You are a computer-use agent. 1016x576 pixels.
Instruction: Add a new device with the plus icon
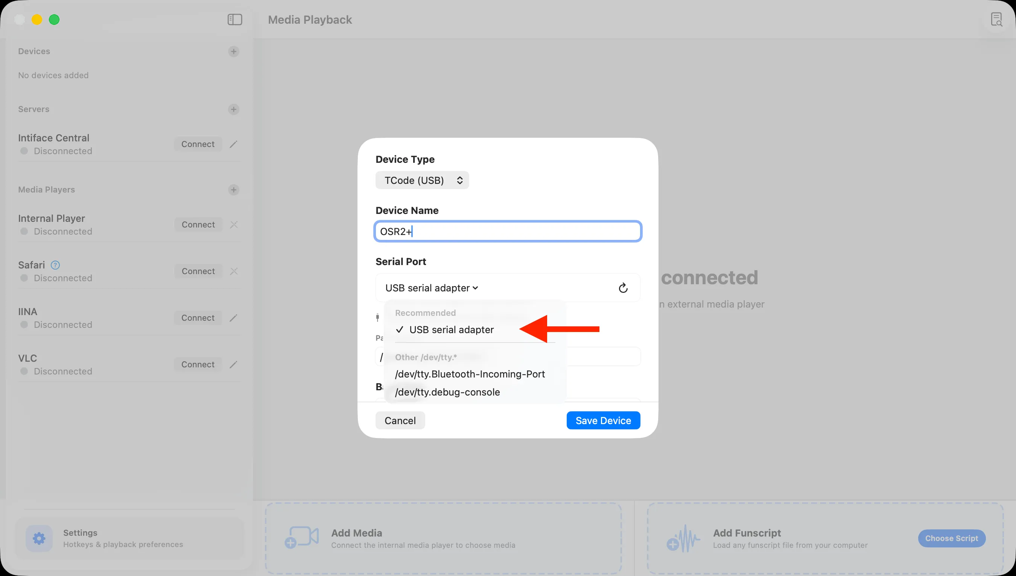tap(234, 51)
